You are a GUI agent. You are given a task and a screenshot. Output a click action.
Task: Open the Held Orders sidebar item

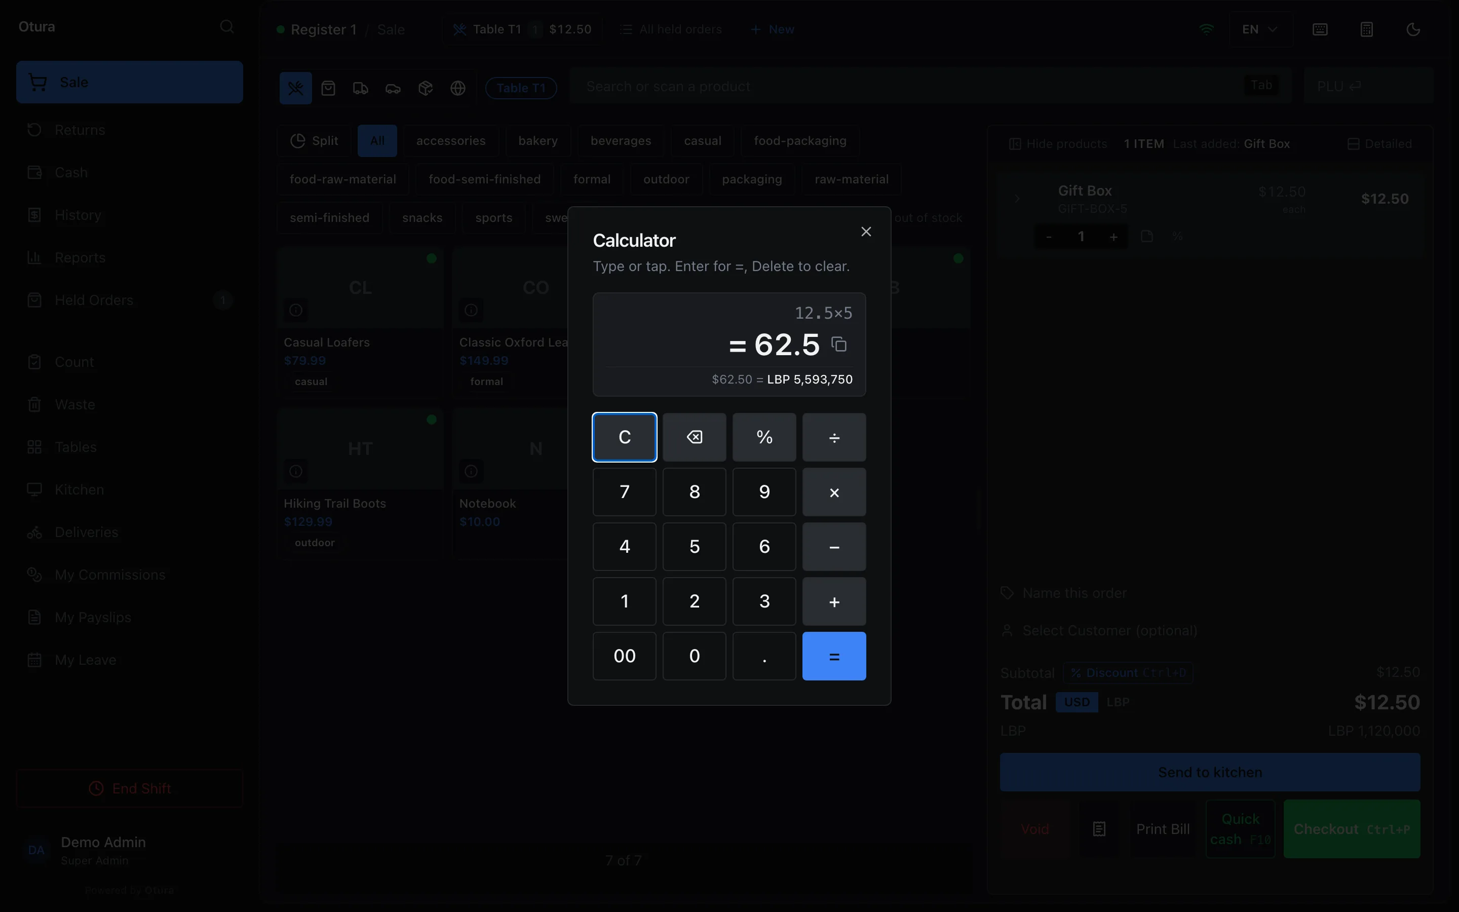click(x=130, y=300)
